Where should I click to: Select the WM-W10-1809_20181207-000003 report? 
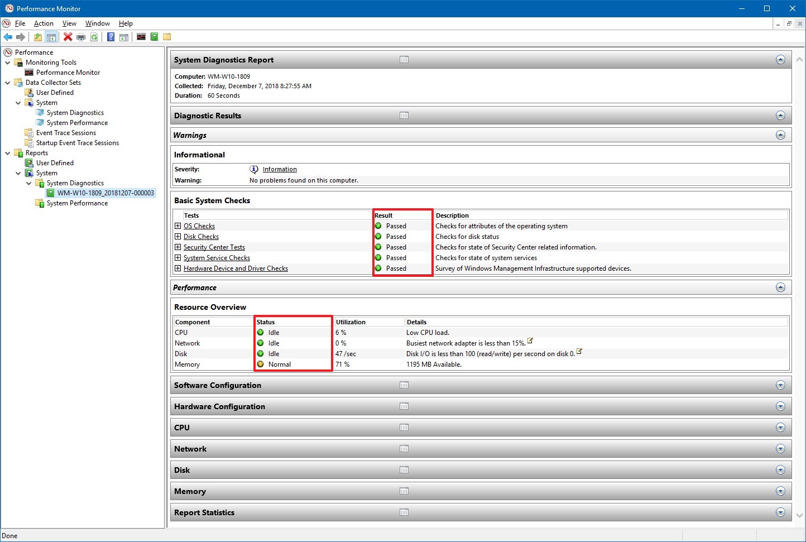click(105, 193)
